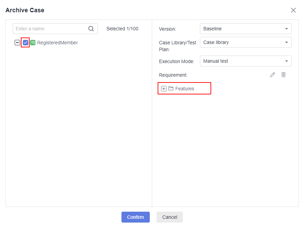Image resolution: width=305 pixels, height=227 pixels.
Task: Click the green TC test case icon
Action: 33,43
